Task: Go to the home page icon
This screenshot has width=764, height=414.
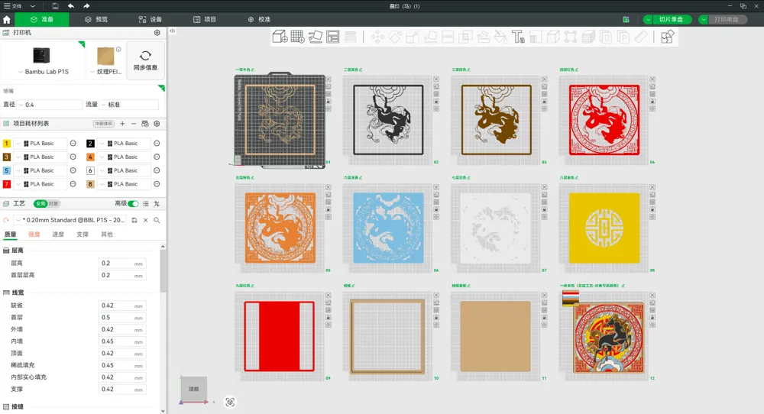Action: pyautogui.click(x=7, y=20)
